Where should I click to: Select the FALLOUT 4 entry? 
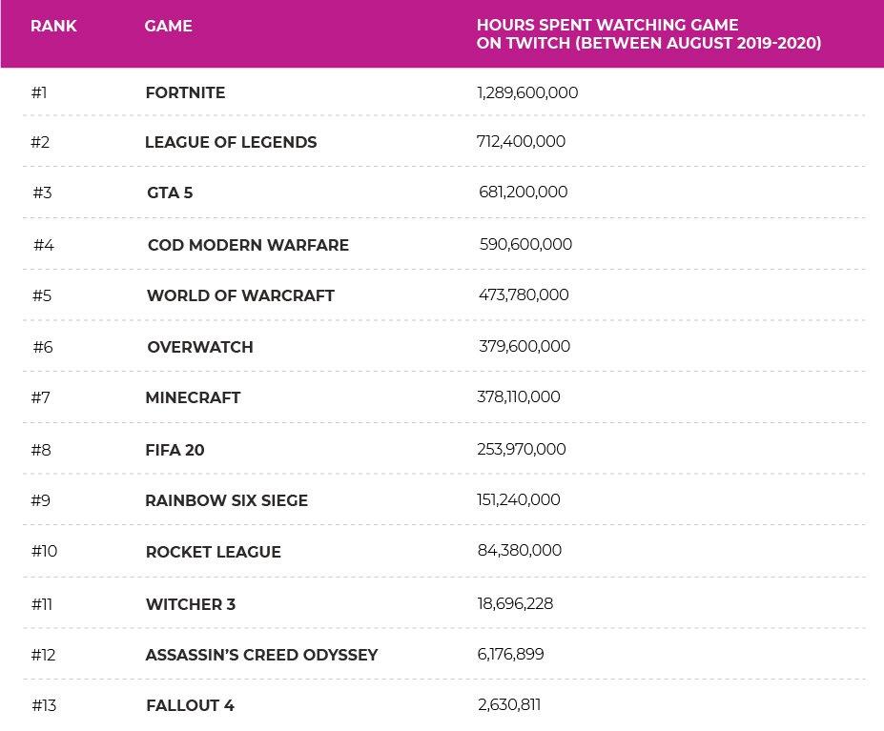190,706
